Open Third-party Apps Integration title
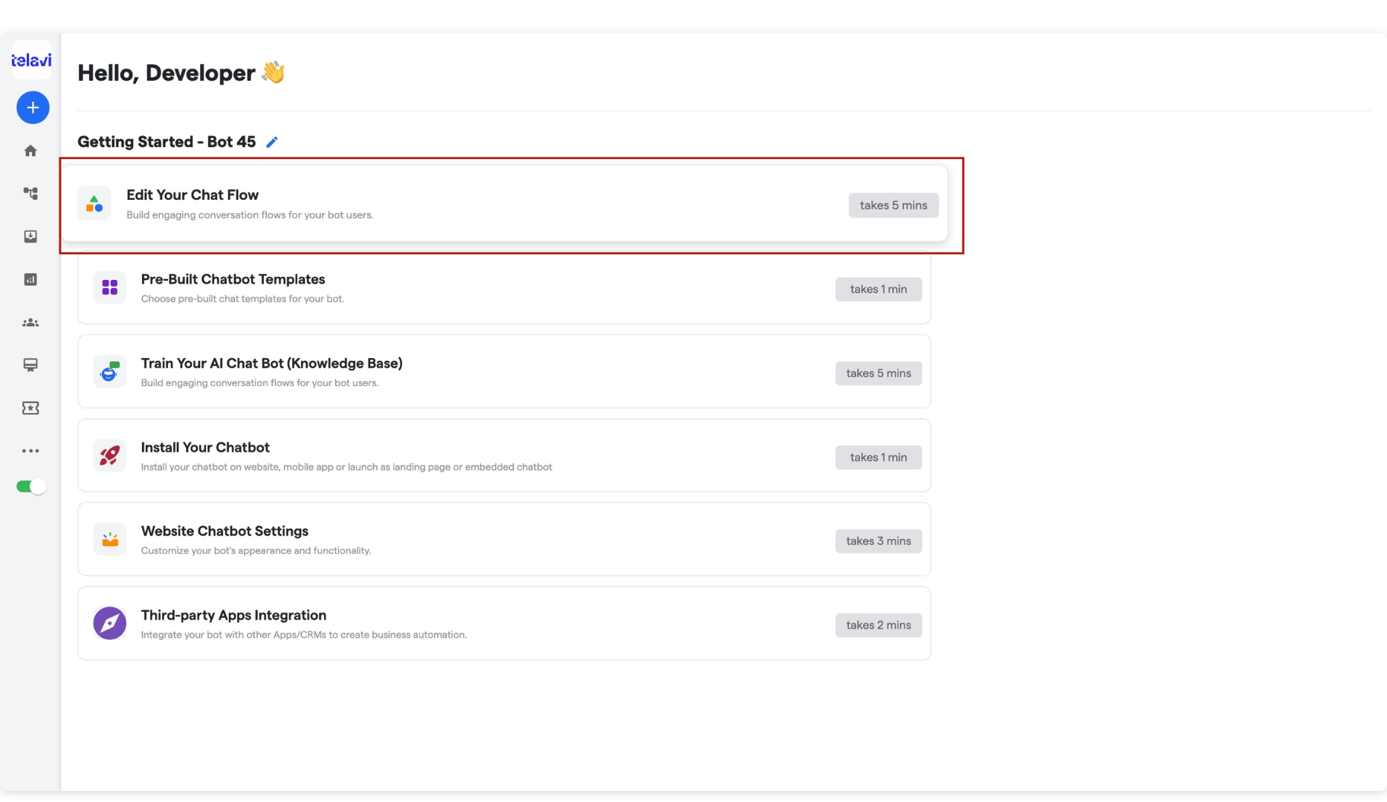This screenshot has height=802, width=1387. (x=233, y=615)
